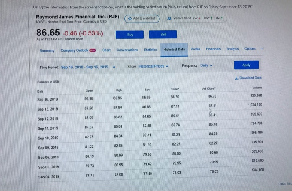
Task: Open the Download Data link
Action: click(248, 78)
